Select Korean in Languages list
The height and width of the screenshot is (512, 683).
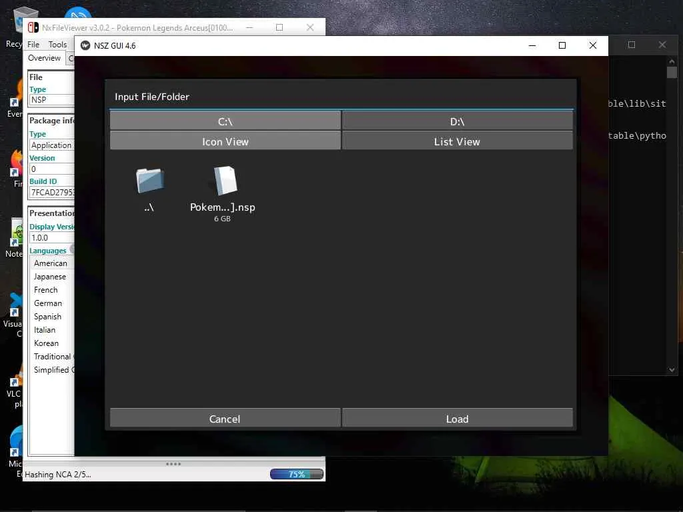[46, 343]
